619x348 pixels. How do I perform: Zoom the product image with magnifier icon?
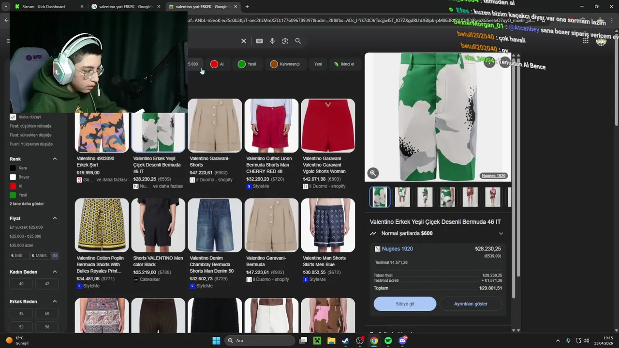[372, 173]
